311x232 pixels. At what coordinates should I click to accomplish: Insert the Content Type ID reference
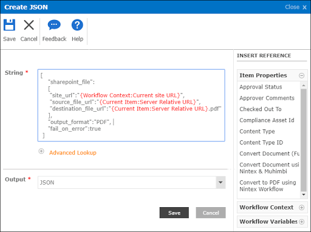pyautogui.click(x=261, y=143)
